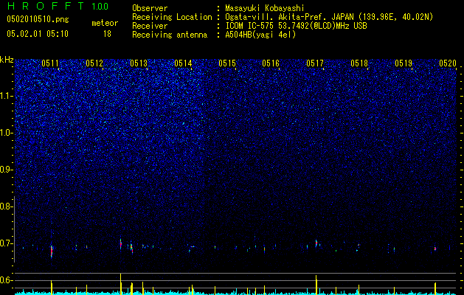Click the 0.8 frequency axis label
464x295 pixels.
coord(6,206)
